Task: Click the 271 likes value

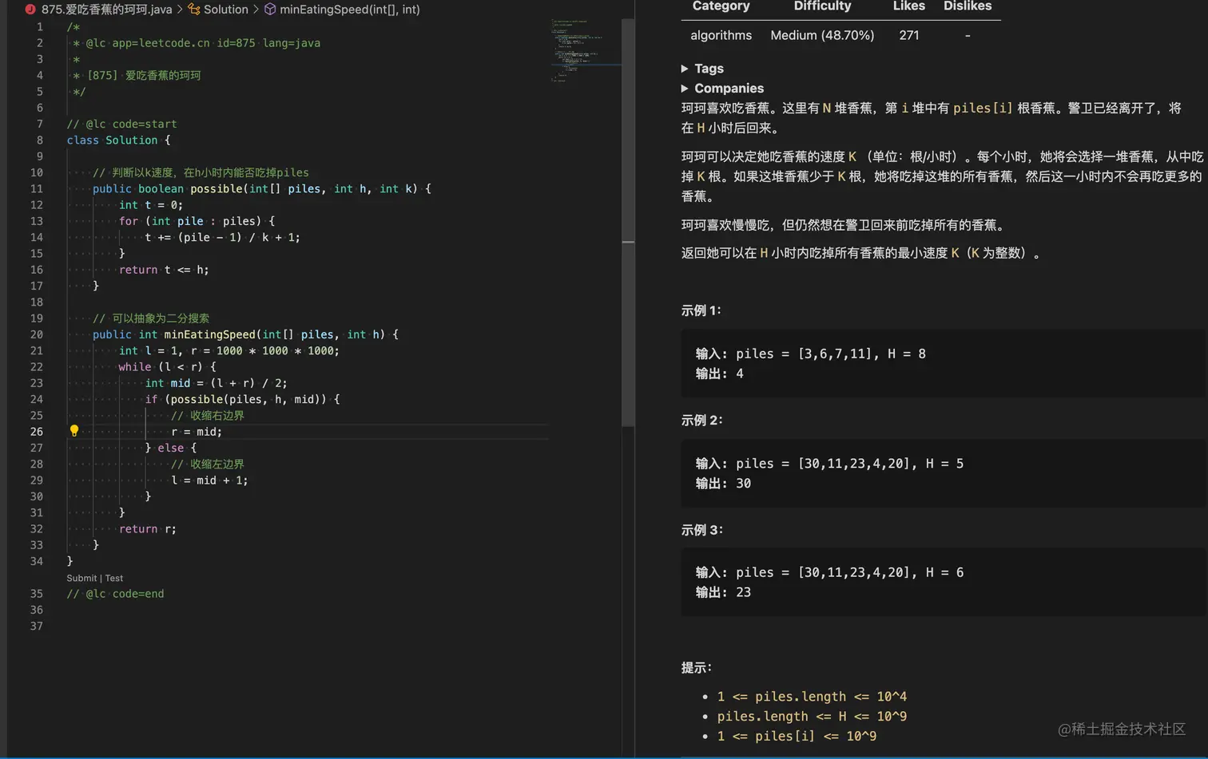Action: (x=909, y=35)
